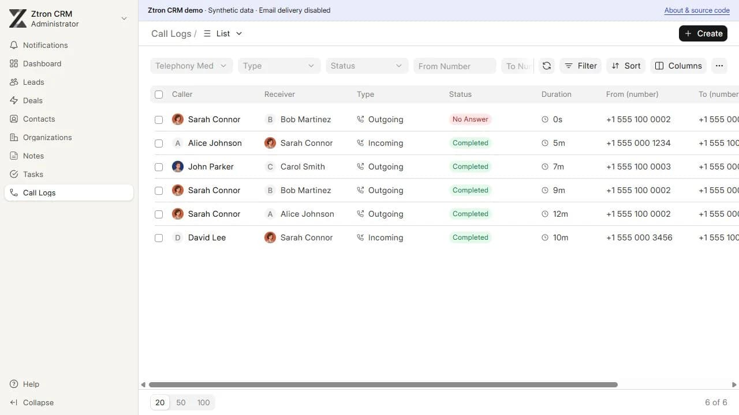739x415 pixels.
Task: Focus the From Number filter field
Action: click(x=455, y=66)
